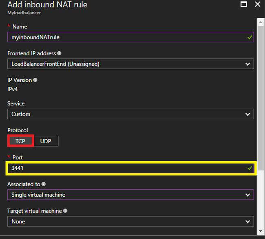Maximize the Add inbound NAT rule blade
This screenshot has height=239, width=265.
pyautogui.click(x=244, y=4)
